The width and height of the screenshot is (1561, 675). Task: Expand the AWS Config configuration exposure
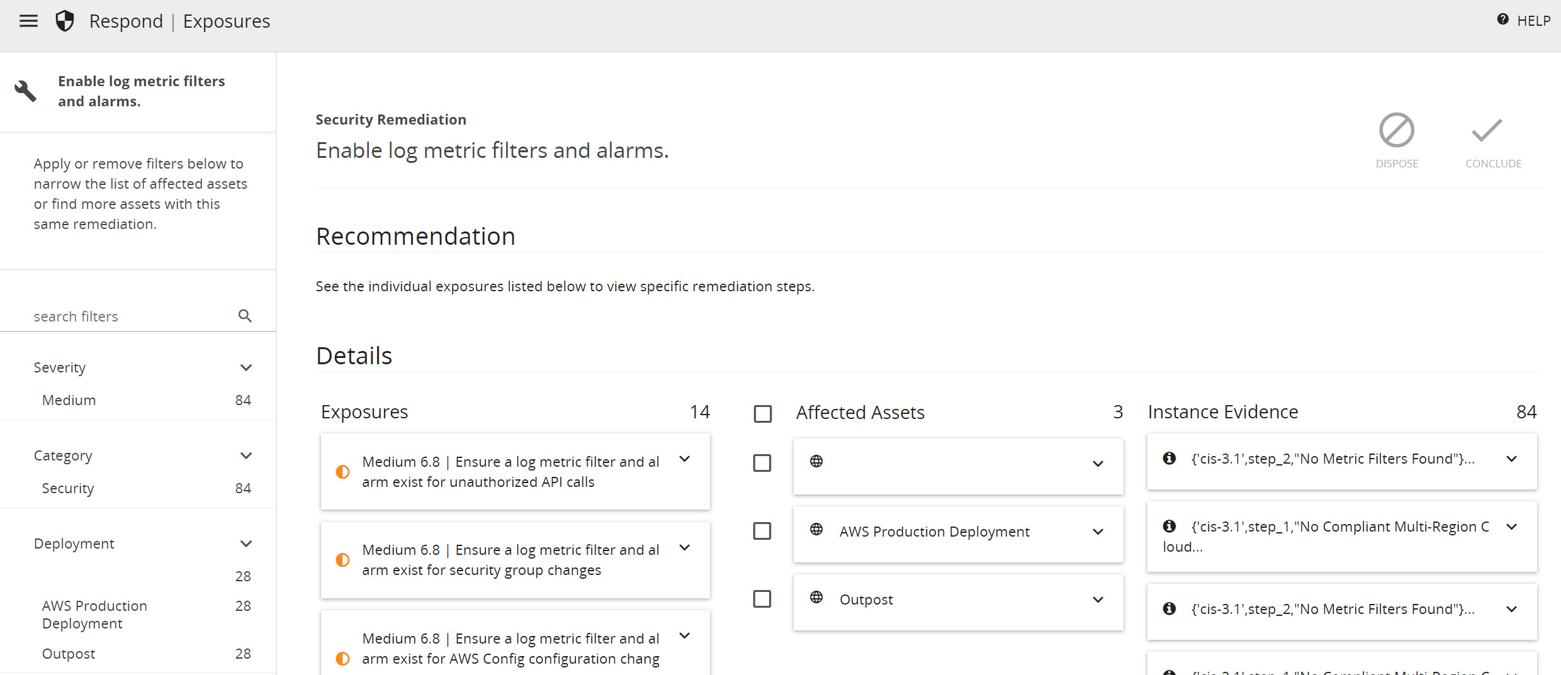click(685, 636)
